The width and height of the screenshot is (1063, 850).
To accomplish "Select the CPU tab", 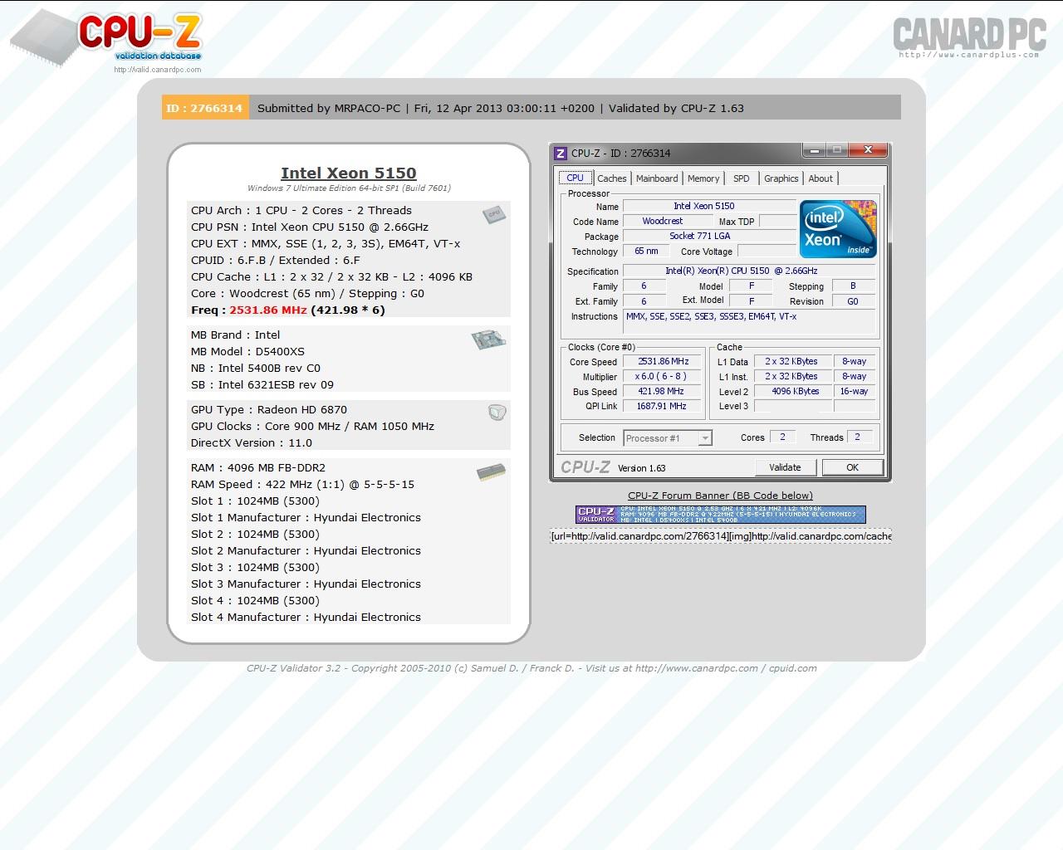I will (x=575, y=178).
